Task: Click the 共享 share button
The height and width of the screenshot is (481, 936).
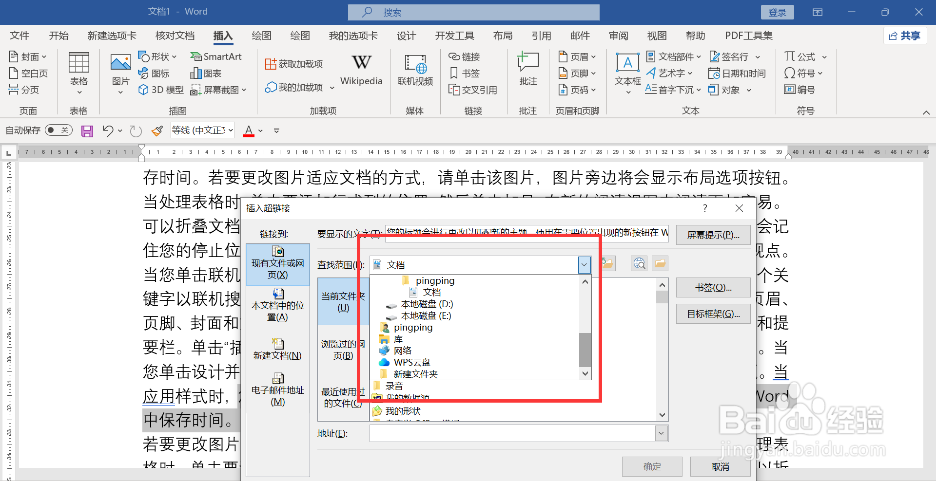Action: pyautogui.click(x=905, y=36)
